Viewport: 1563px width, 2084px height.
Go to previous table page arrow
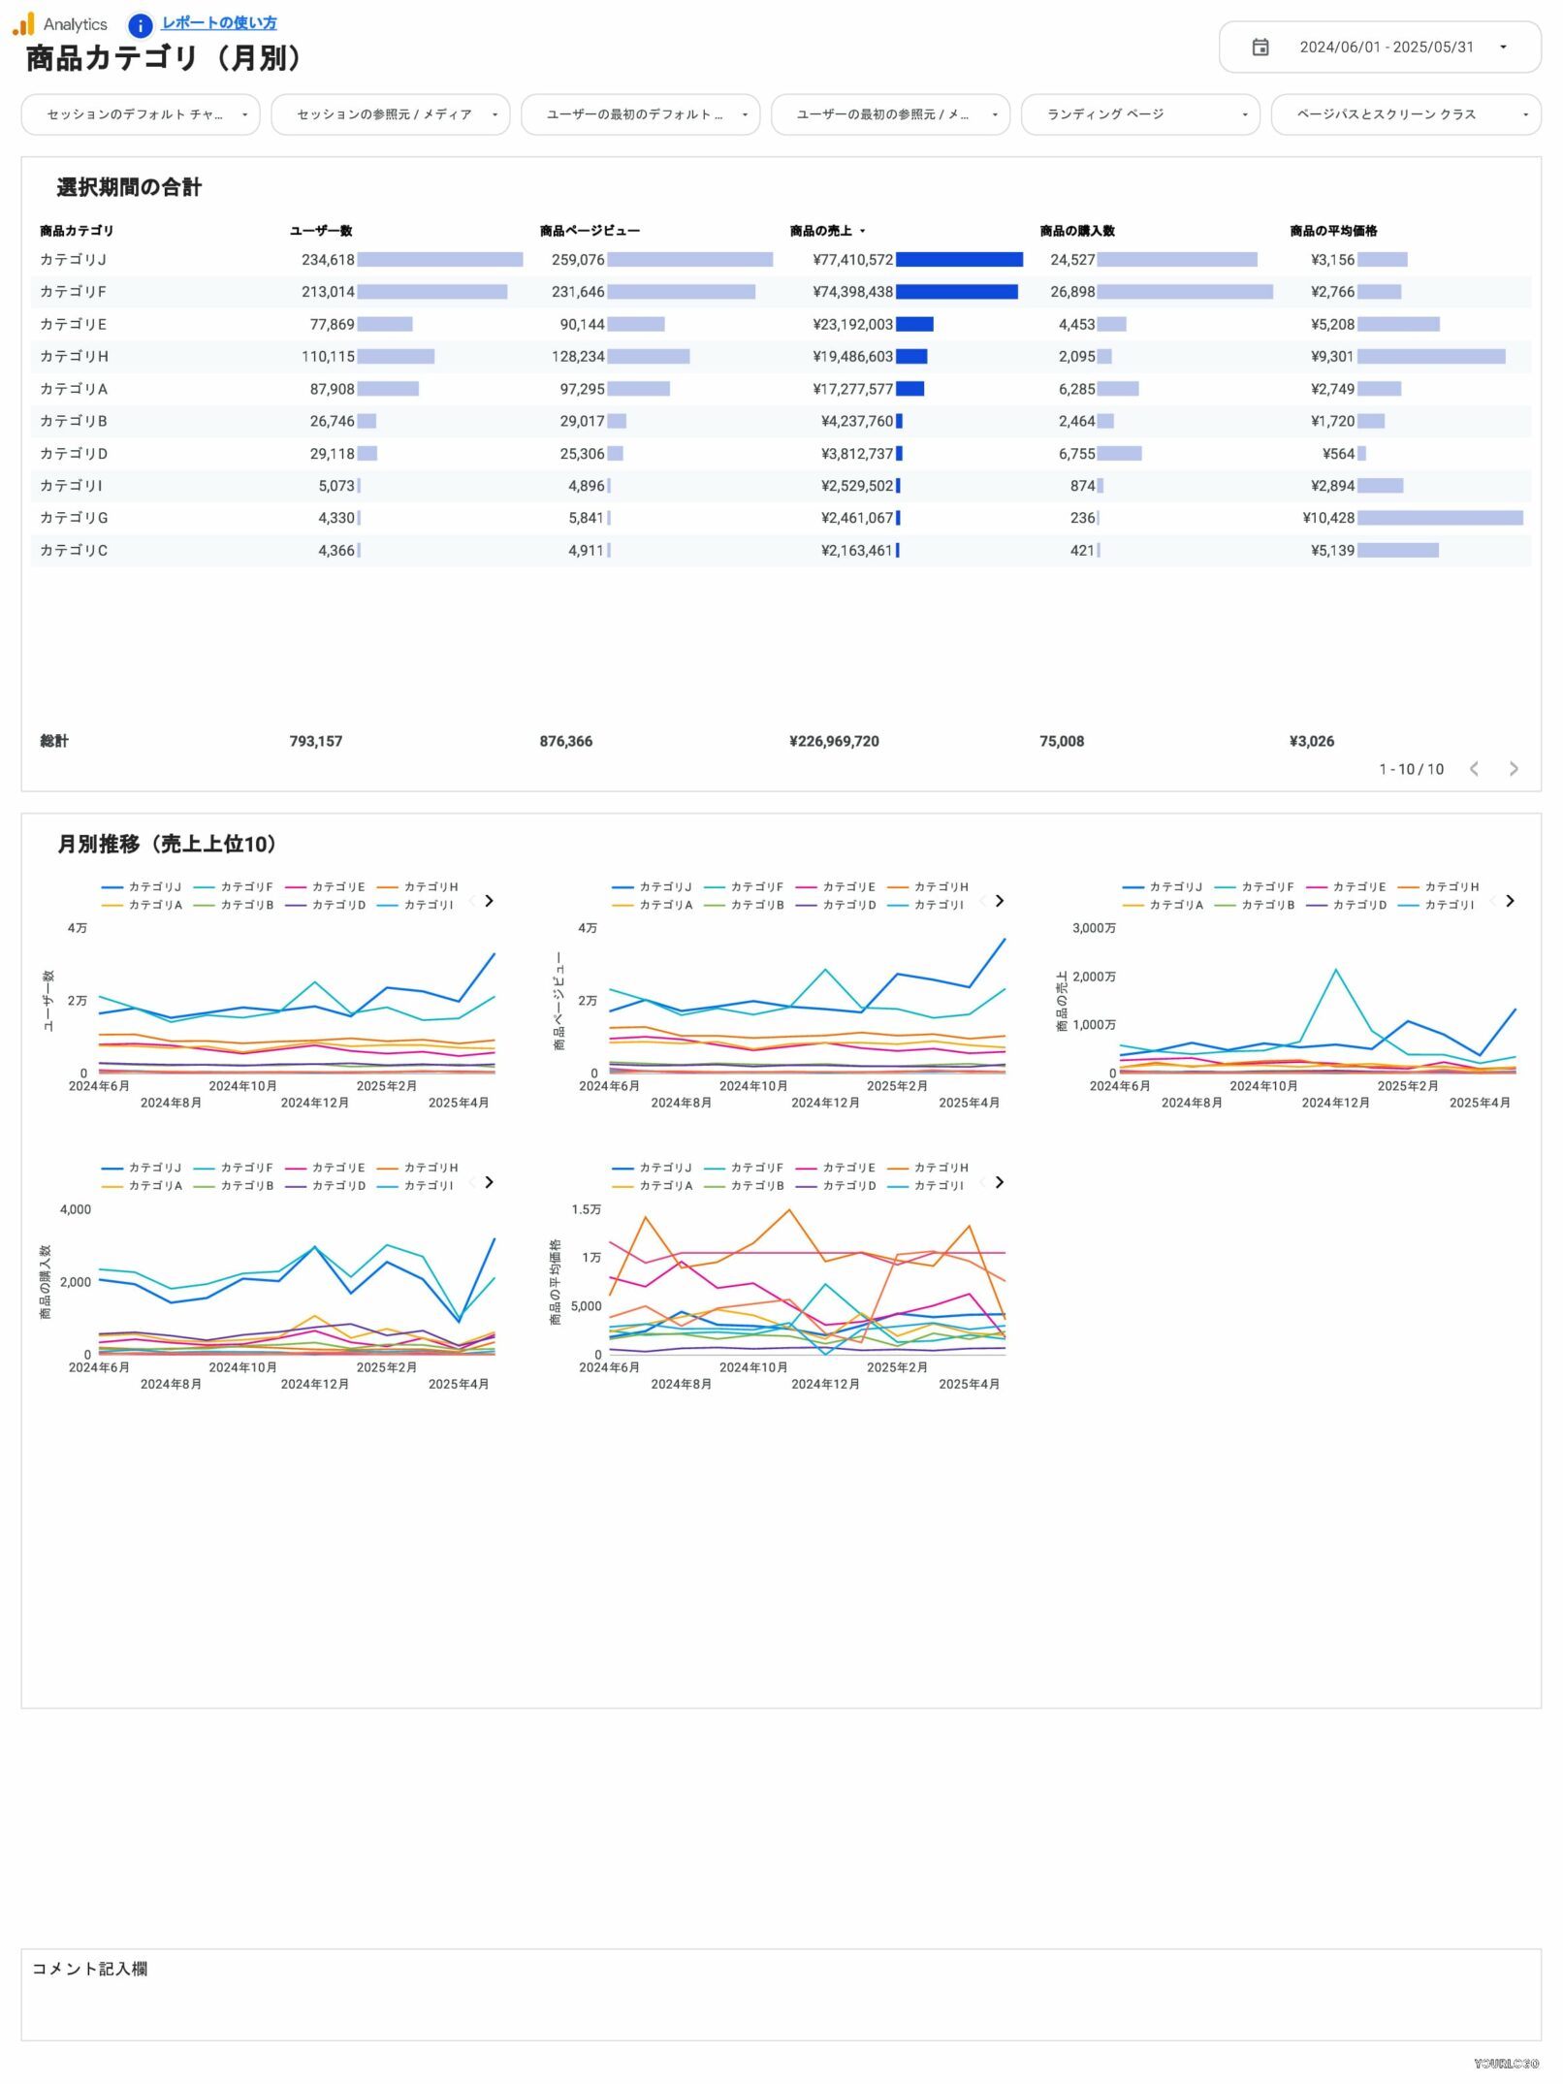1473,769
